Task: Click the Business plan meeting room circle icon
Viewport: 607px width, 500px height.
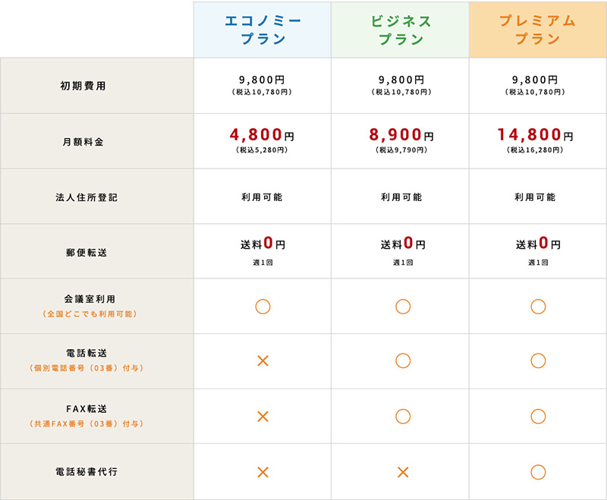Action: (403, 307)
